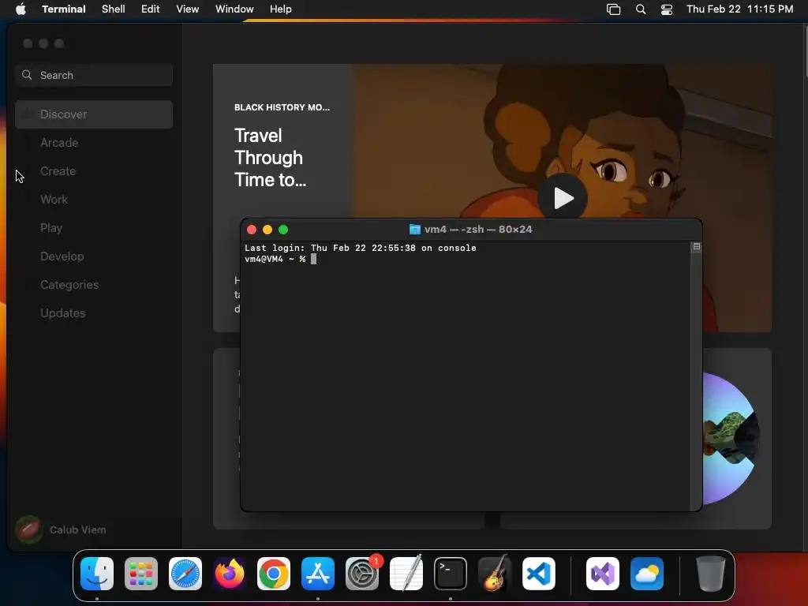
Task: Open Spotlight search in the menu bar
Action: [641, 9]
